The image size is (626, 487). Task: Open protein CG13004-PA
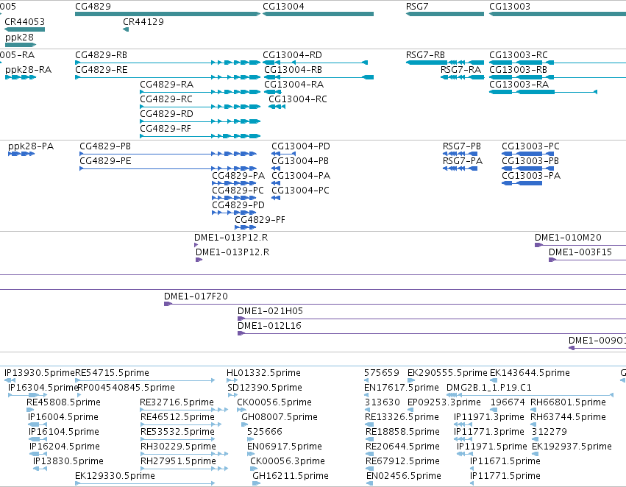pyautogui.click(x=301, y=176)
